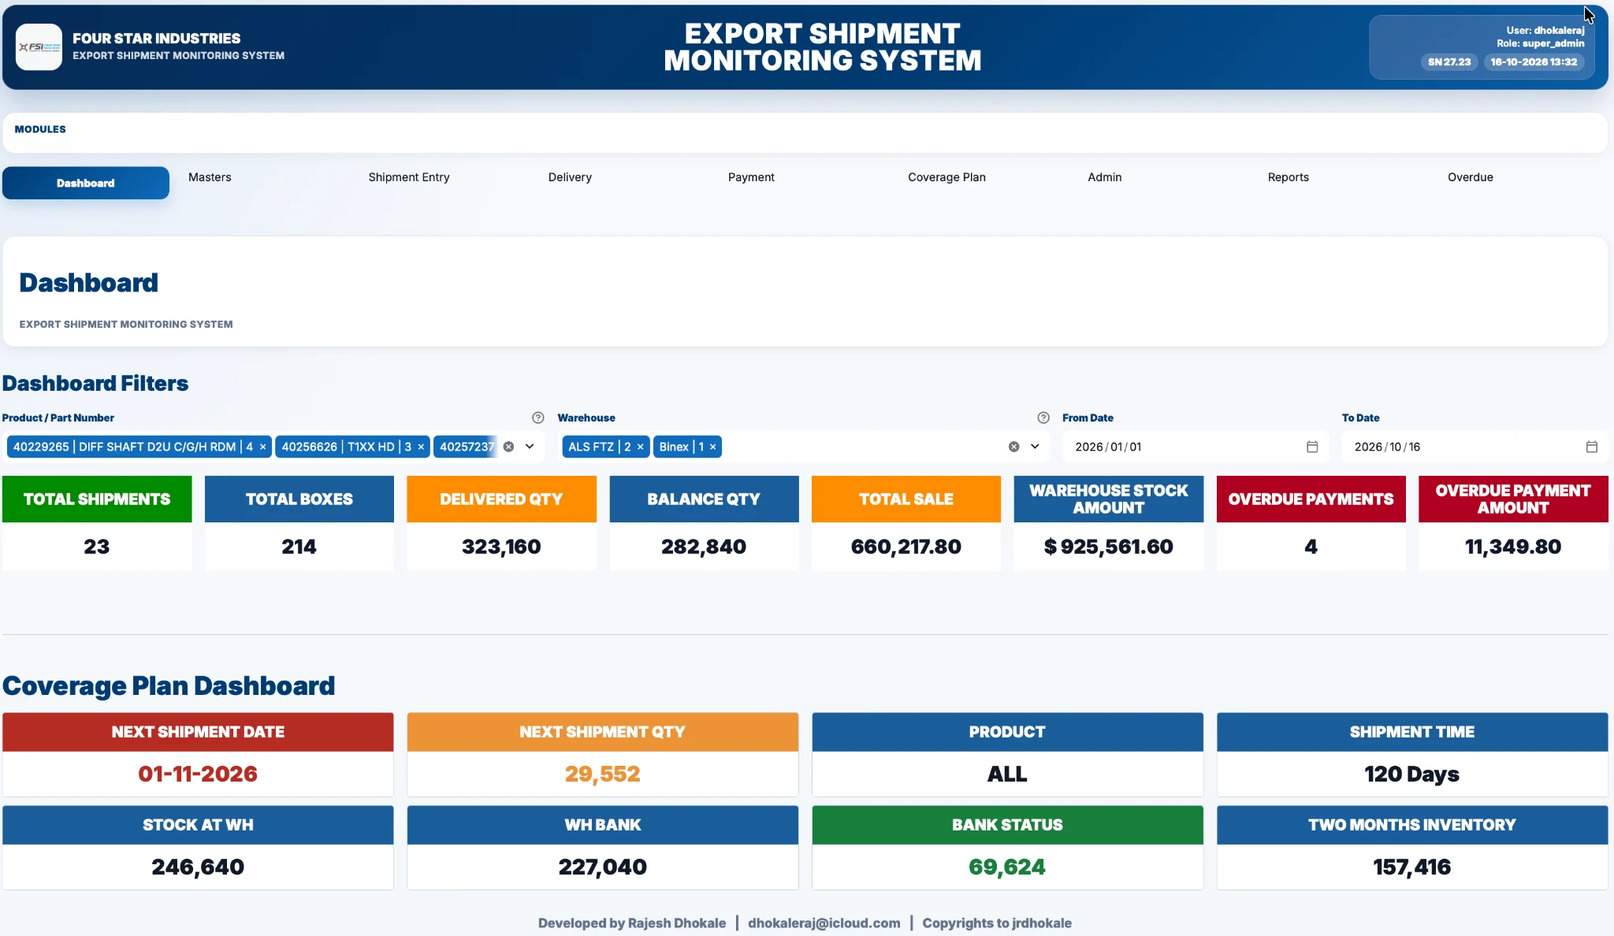The width and height of the screenshot is (1614, 936).
Task: Open the Warehouse filter help icon
Action: 1043,418
